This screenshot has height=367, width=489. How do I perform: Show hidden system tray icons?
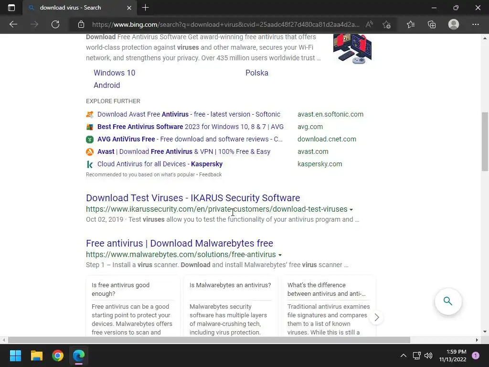tap(403, 356)
